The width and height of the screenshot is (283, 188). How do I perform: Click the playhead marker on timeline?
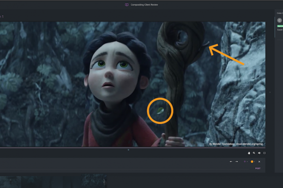128,149
